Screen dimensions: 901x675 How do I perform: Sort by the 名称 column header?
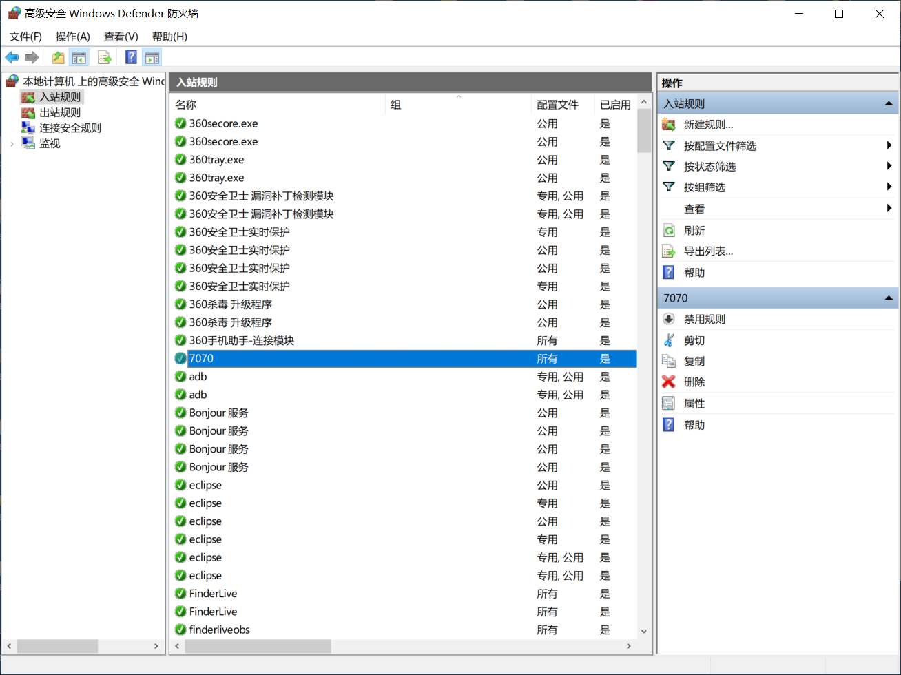tap(278, 105)
